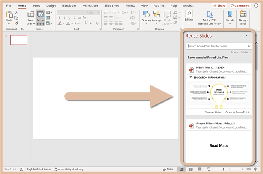Screen dimensions: 263x174
Task: Toggle the Notes pane in status bar
Action: pos(169,169)
